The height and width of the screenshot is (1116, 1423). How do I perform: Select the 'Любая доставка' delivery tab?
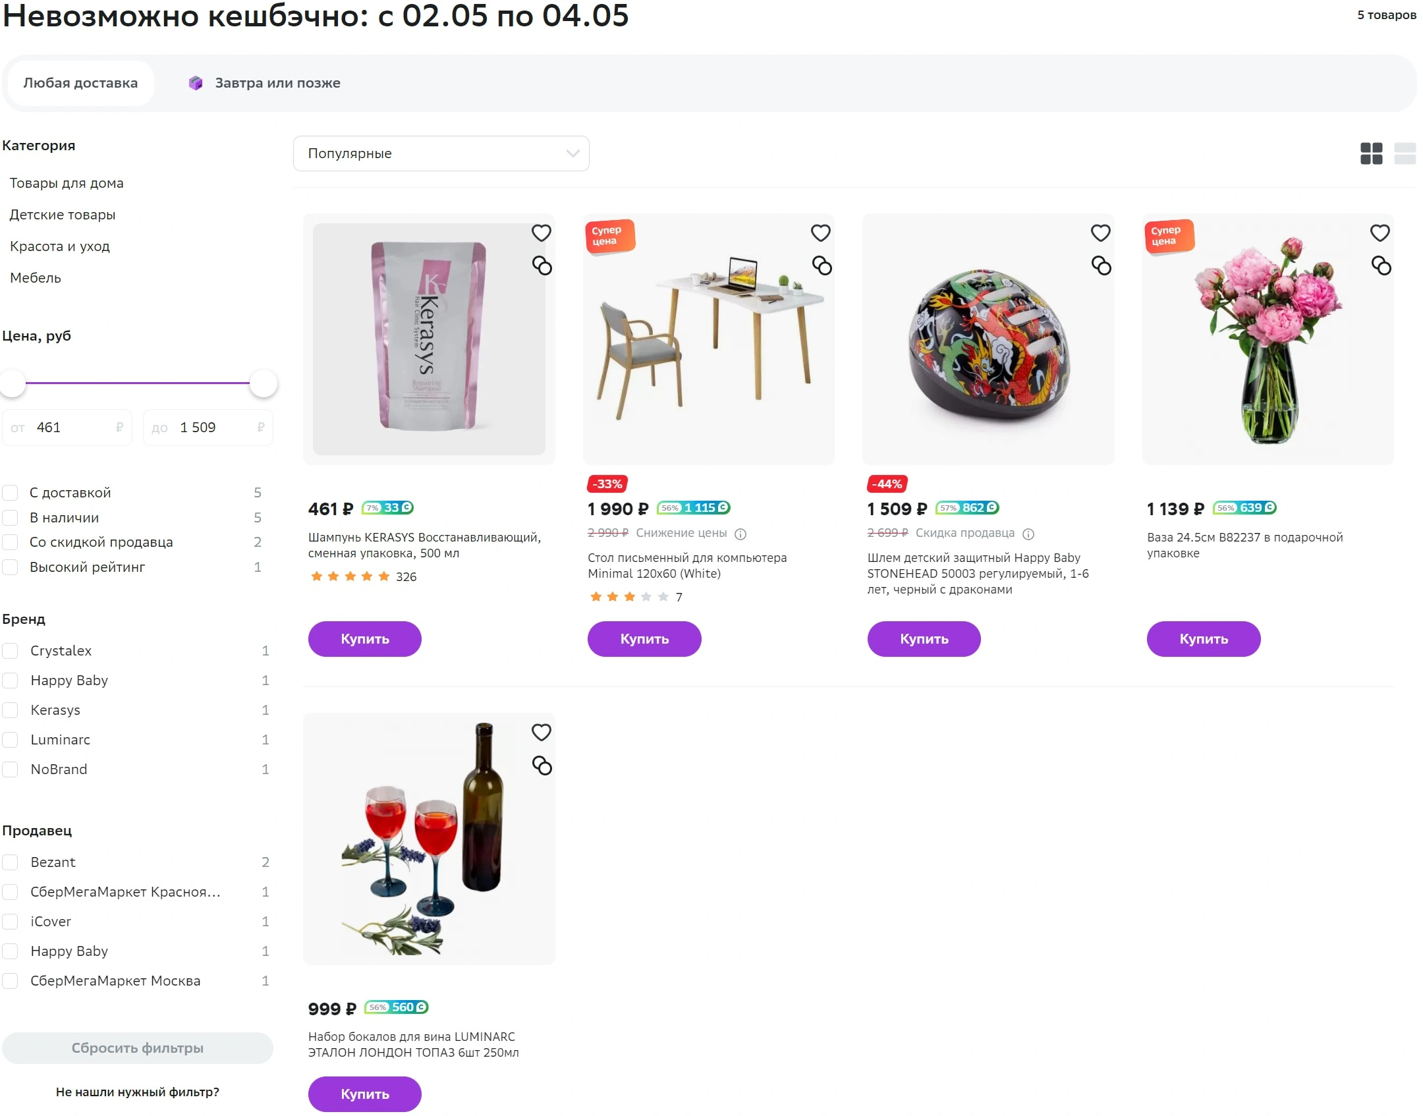[80, 83]
